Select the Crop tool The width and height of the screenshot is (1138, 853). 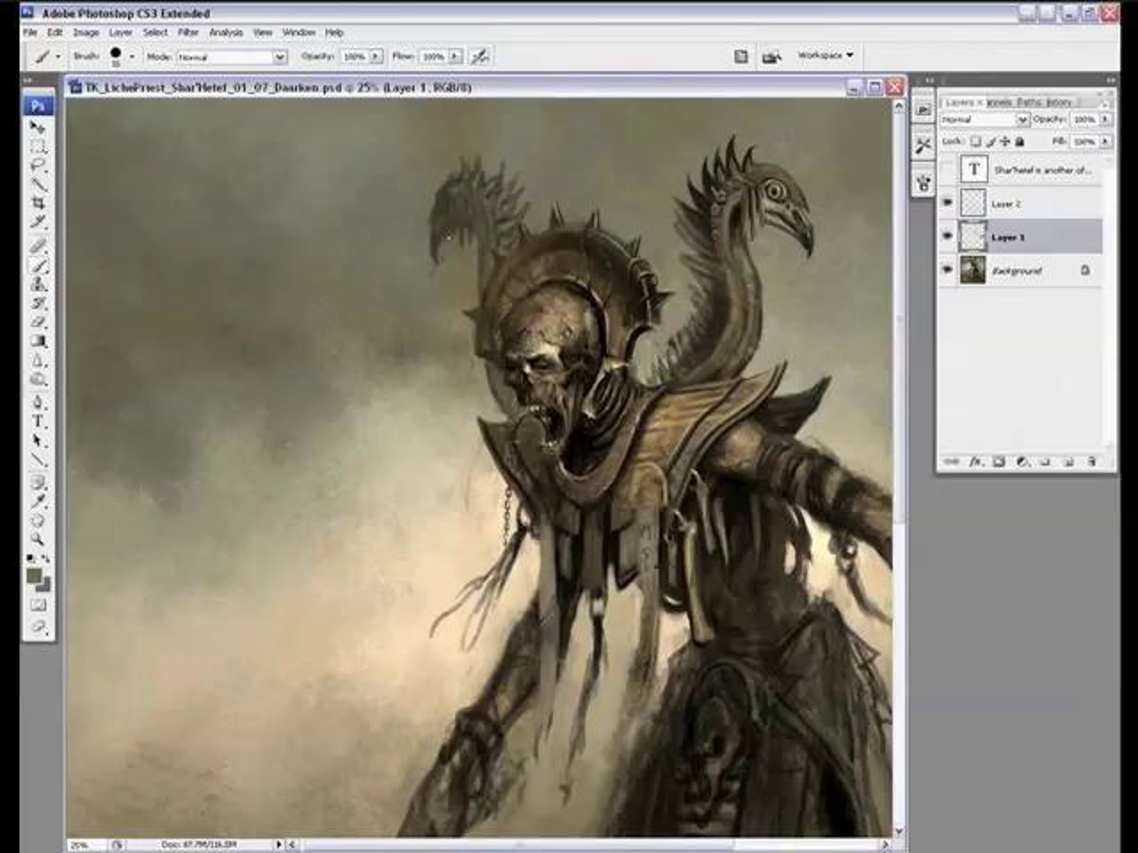(x=37, y=202)
